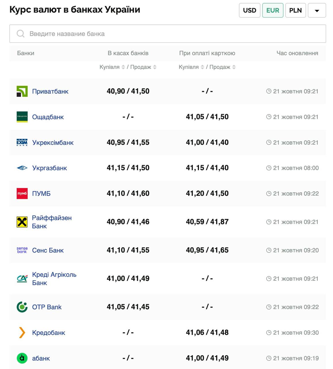Click Райффайзен card rate 40,59 / 41,87
Screen dimensions: 333x369
coord(207,222)
